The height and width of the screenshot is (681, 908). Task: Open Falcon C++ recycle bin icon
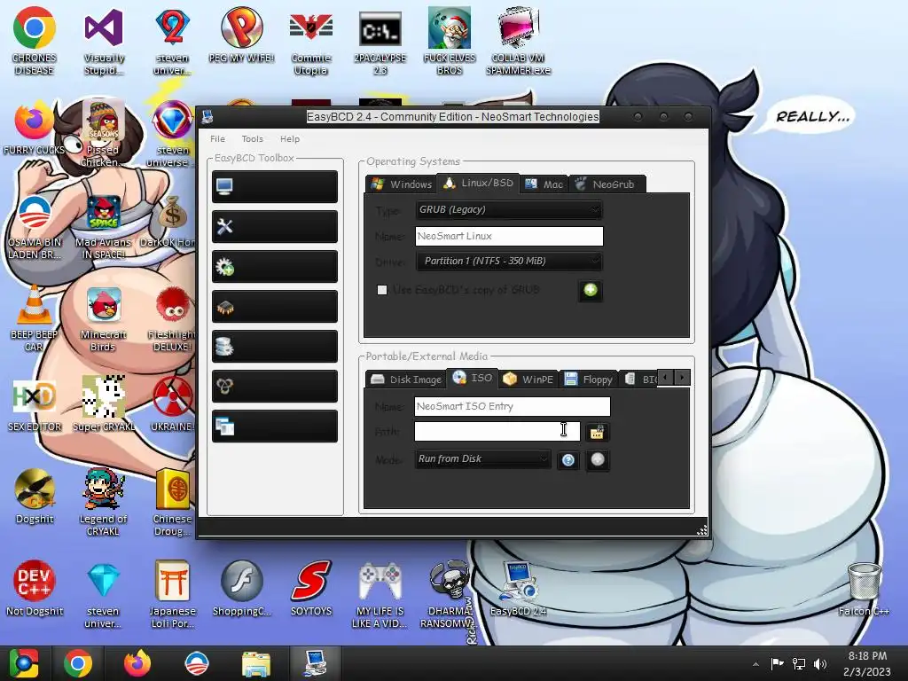pyautogui.click(x=864, y=588)
